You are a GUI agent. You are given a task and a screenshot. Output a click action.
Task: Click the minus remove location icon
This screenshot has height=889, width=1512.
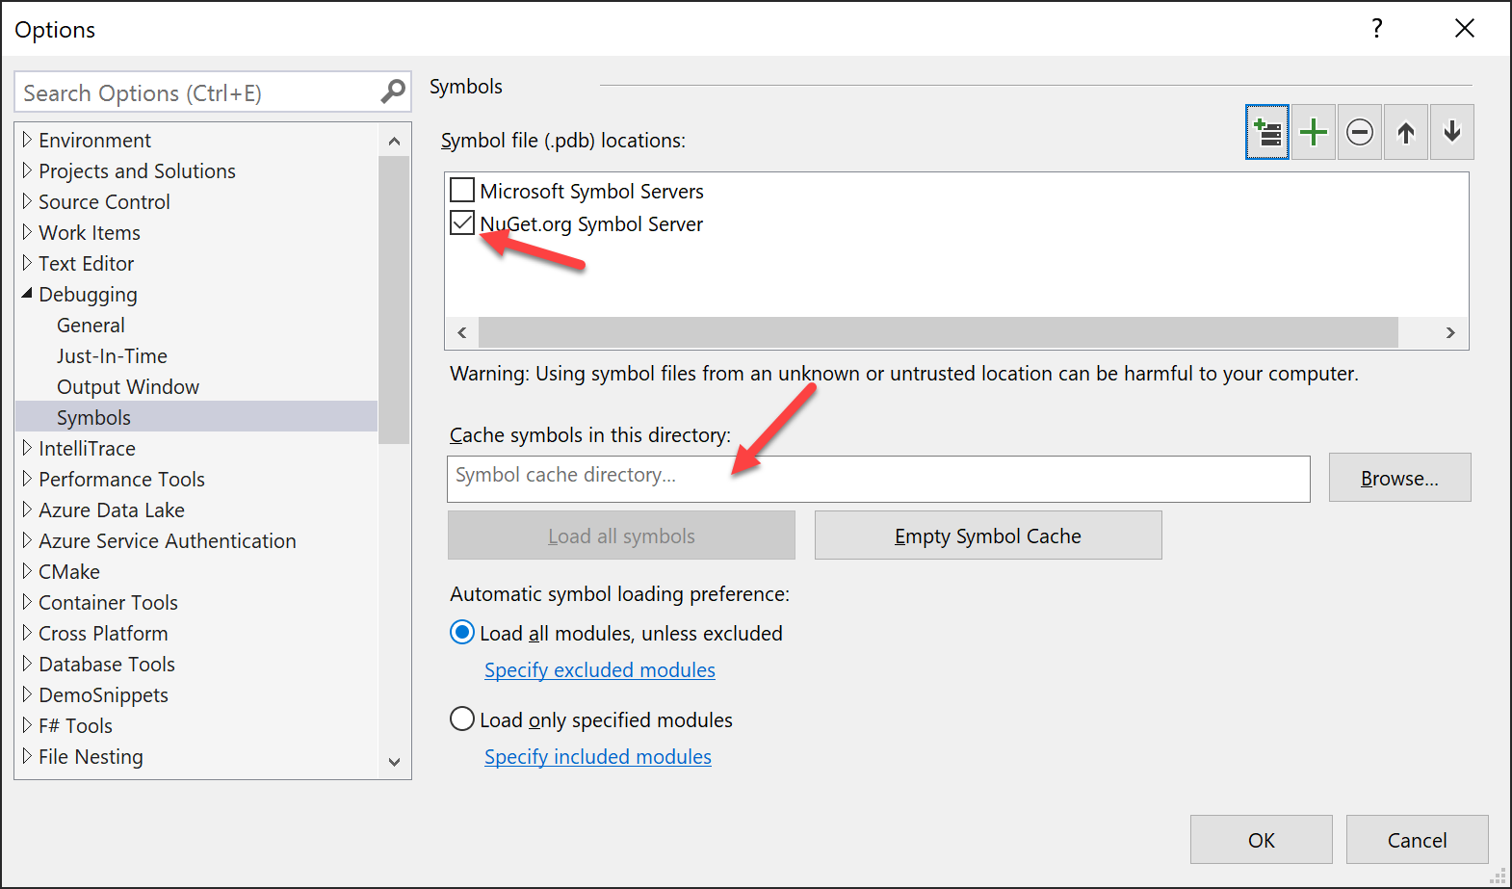[x=1360, y=133]
